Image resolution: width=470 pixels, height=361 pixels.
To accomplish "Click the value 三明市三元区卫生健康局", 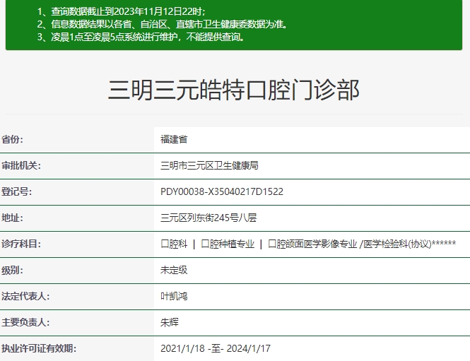I will [x=209, y=165].
